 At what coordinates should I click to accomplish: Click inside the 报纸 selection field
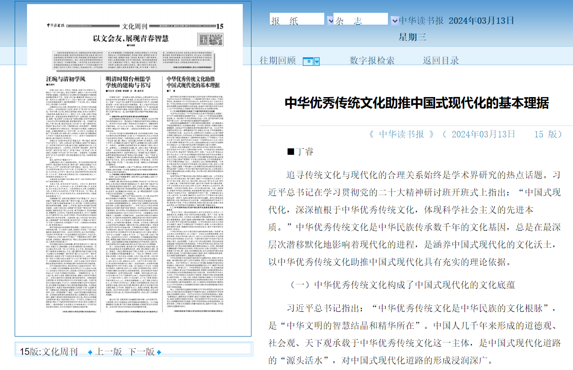click(297, 19)
